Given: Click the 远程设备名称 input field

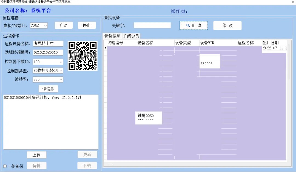Looking at the screenshot, I should [x=48, y=43].
